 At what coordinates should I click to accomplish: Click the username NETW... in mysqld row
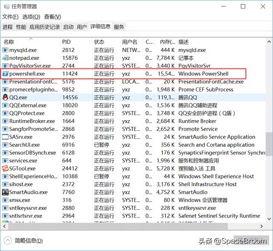(131, 50)
